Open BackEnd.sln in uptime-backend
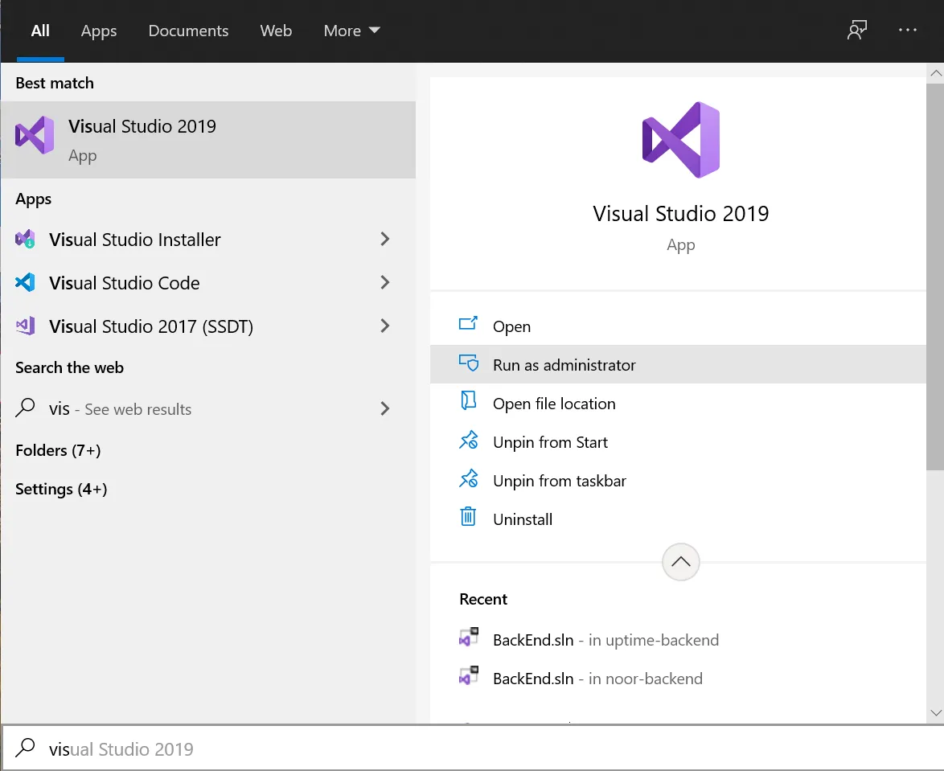This screenshot has width=944, height=771. [605, 640]
